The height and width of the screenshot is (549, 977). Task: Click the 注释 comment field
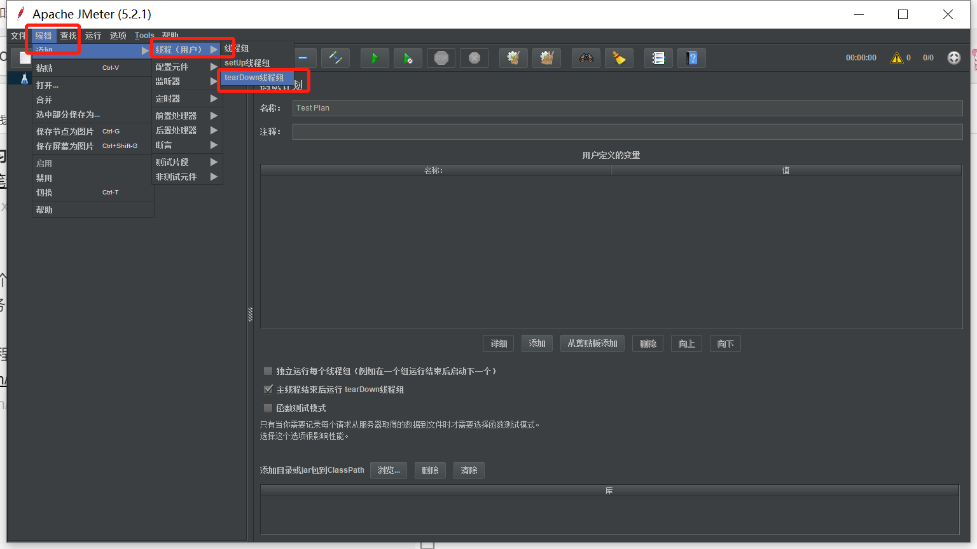click(627, 132)
